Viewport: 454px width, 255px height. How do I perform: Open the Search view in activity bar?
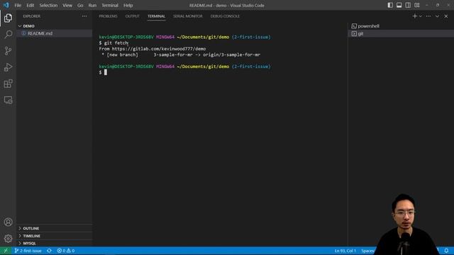pyautogui.click(x=8, y=35)
